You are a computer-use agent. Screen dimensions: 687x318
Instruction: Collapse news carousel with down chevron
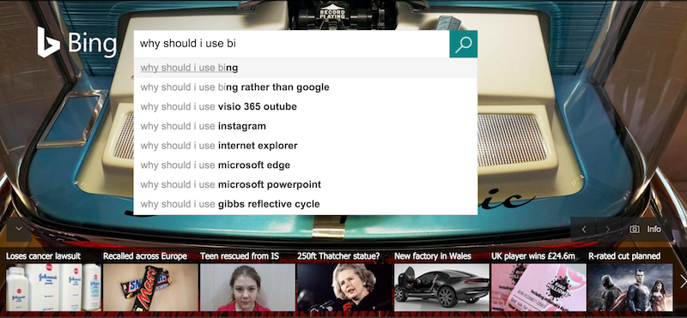(19, 229)
